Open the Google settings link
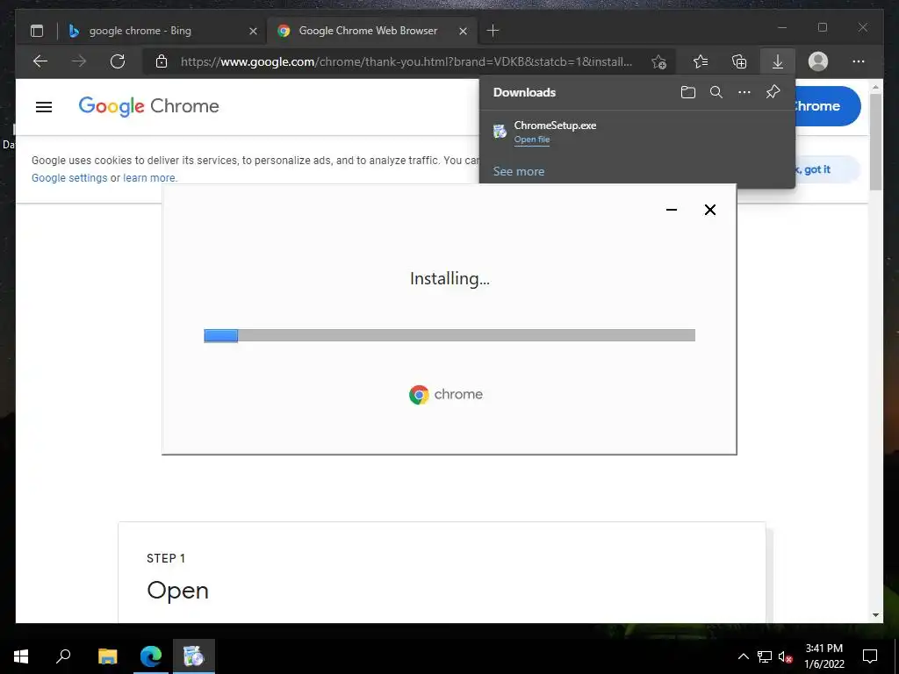Image resolution: width=899 pixels, height=674 pixels. [x=69, y=178]
